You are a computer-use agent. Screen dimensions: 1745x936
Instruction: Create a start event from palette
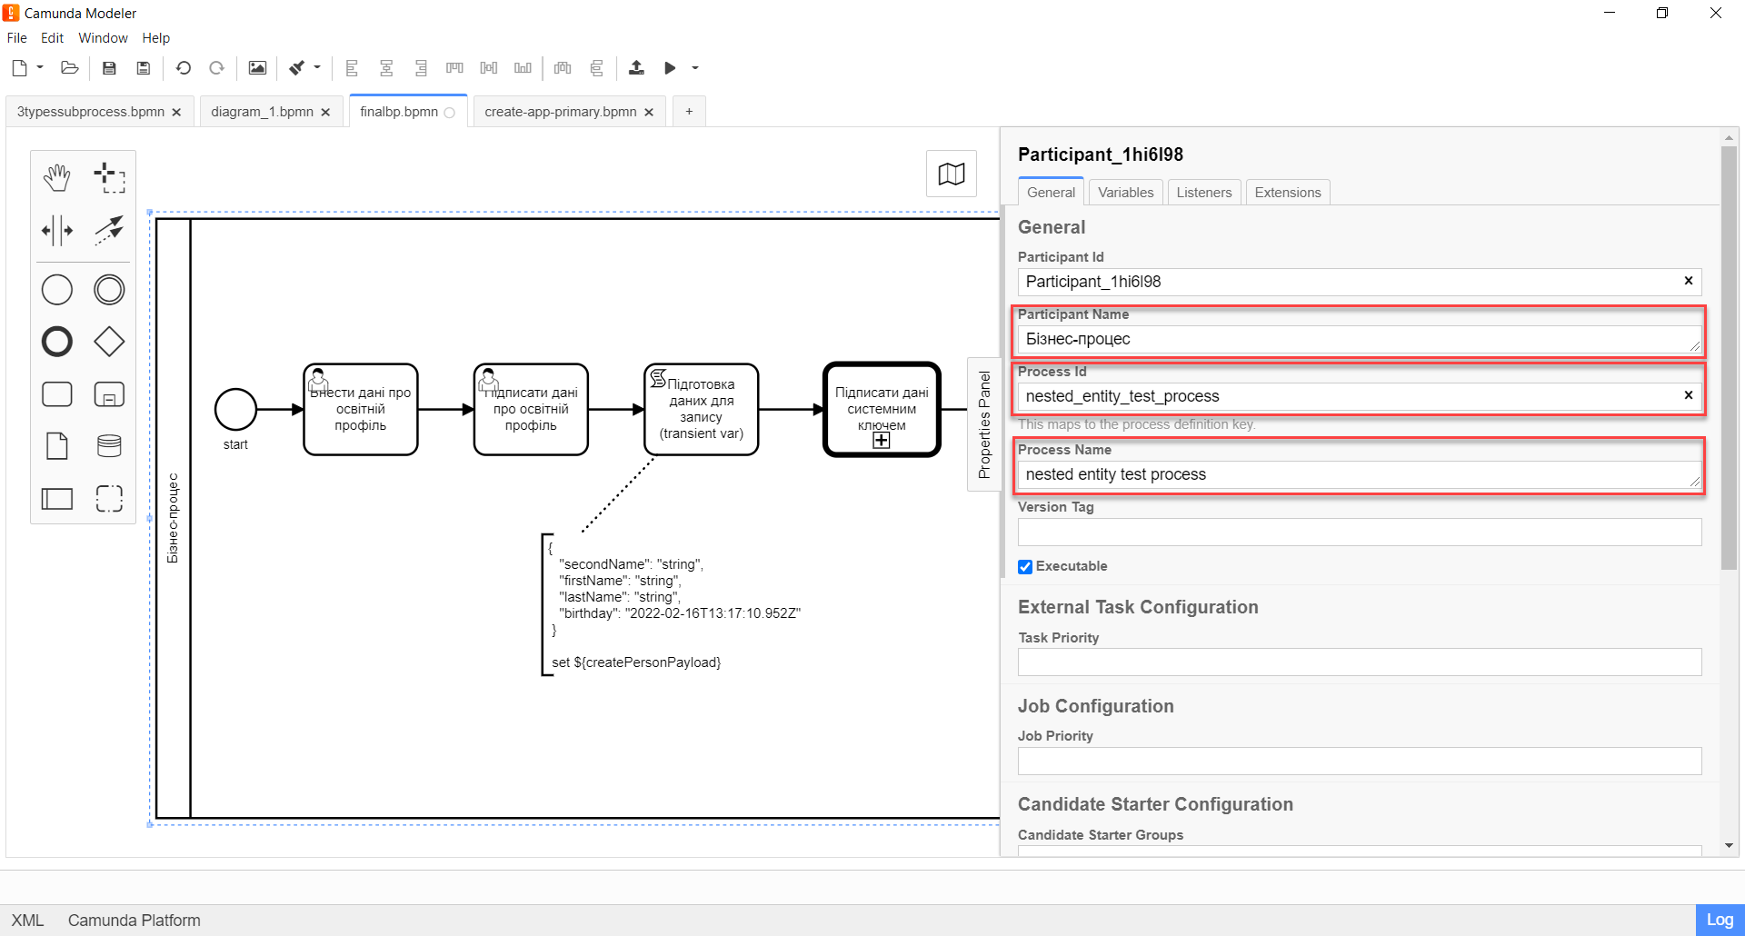pyautogui.click(x=57, y=290)
